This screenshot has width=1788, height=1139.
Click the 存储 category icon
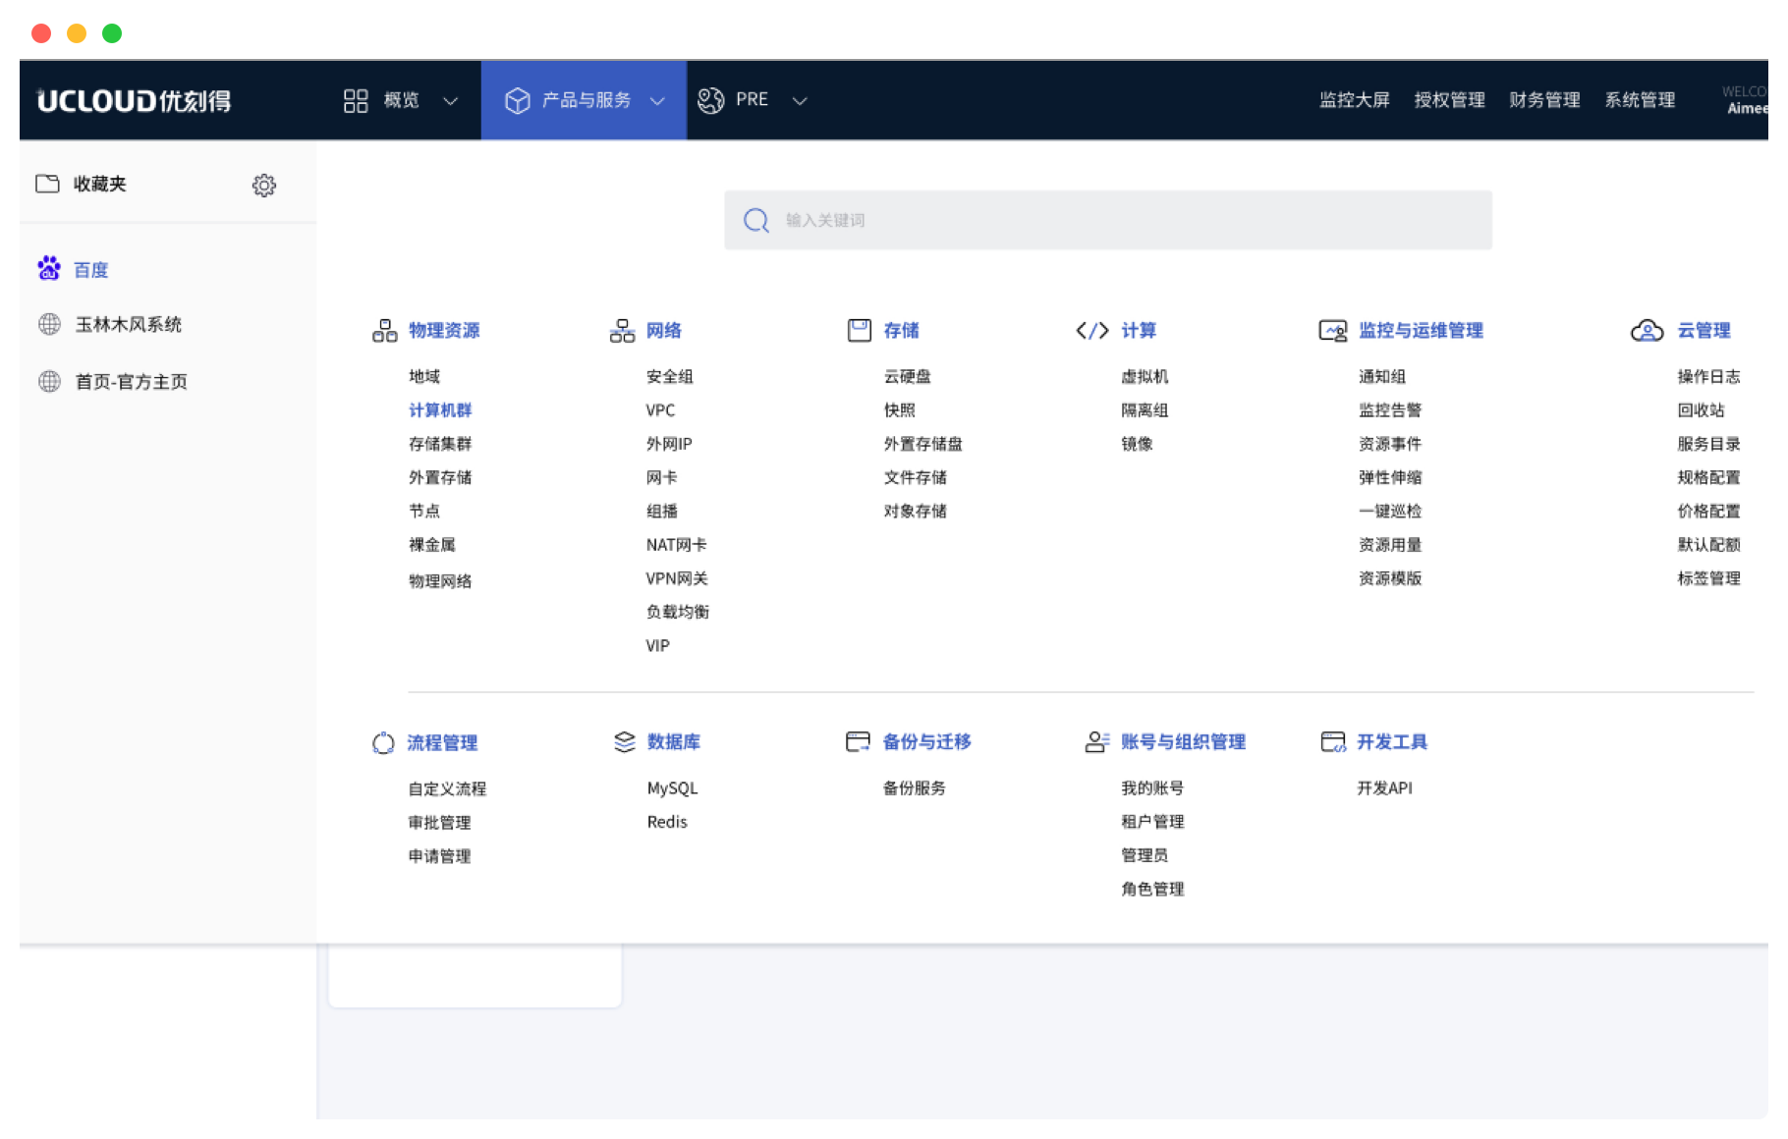(860, 330)
